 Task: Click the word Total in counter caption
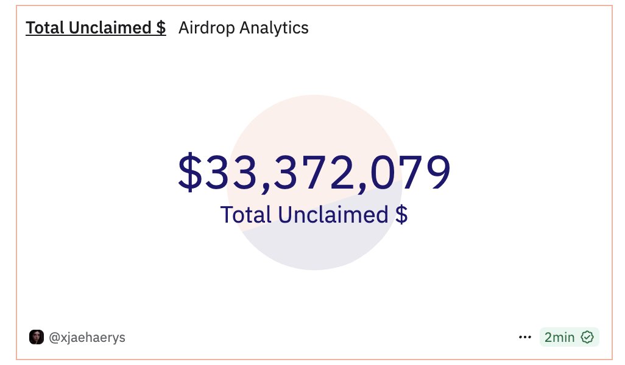tap(246, 215)
